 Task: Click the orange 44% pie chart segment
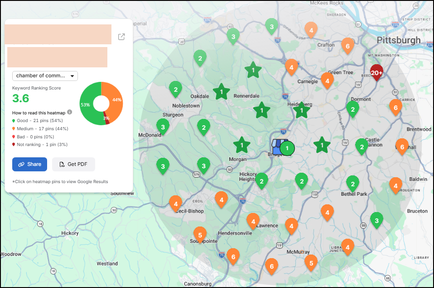click(115, 101)
